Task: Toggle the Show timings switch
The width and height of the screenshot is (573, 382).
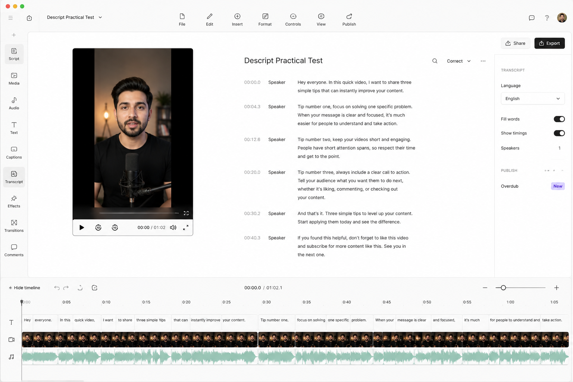Action: click(559, 133)
